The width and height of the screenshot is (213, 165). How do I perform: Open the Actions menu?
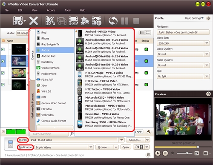pos(51,10)
